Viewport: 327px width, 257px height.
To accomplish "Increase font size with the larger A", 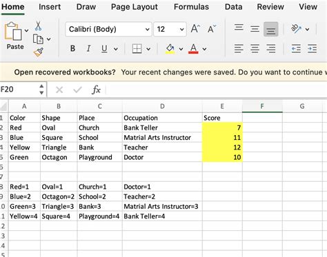I will 195,29.
